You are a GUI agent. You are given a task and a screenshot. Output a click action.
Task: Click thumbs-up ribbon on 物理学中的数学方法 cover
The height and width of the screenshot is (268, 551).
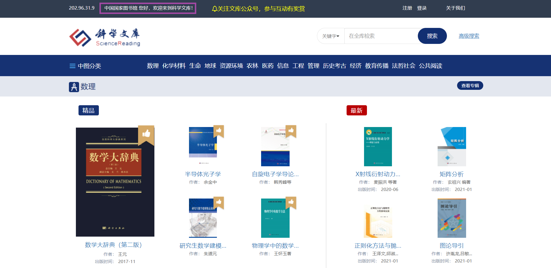coord(291,202)
